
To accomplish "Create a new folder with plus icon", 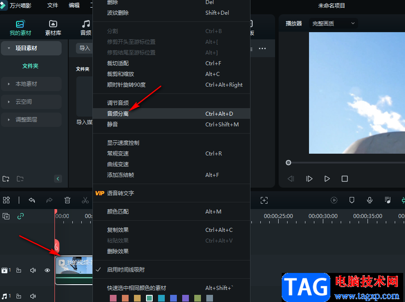I will tap(6, 179).
